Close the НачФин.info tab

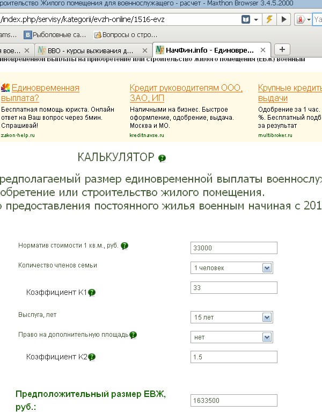(x=263, y=50)
